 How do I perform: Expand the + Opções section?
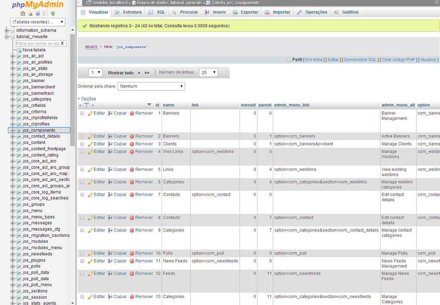click(87, 99)
